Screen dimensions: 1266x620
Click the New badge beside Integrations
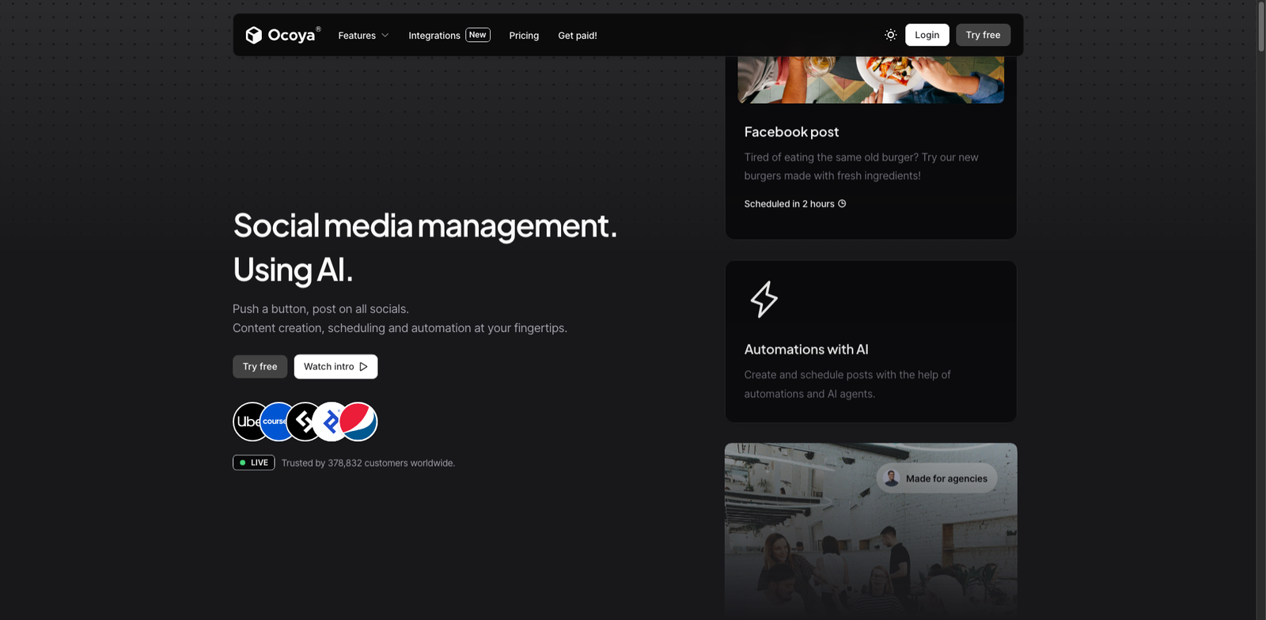(x=478, y=35)
